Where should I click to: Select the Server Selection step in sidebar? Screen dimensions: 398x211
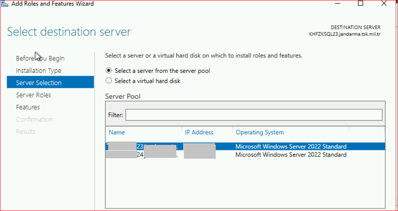pos(39,83)
